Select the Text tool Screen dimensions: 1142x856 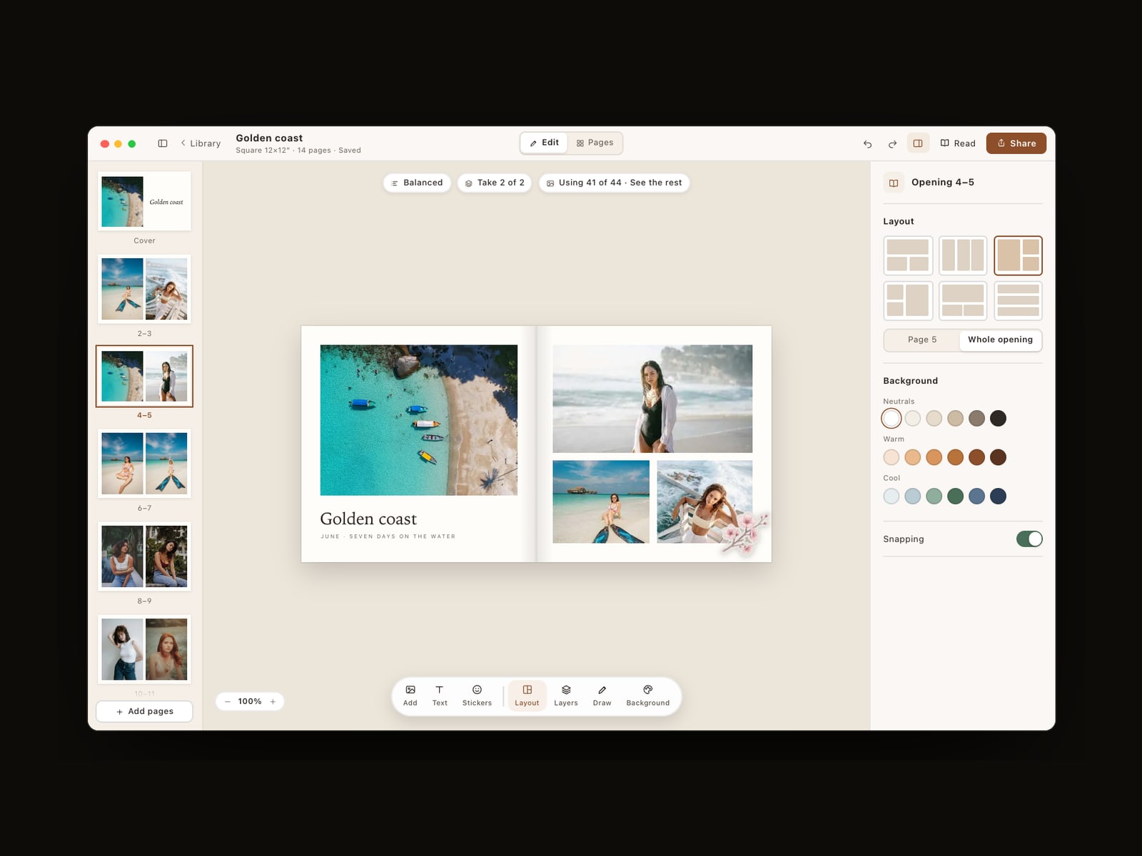coord(440,695)
